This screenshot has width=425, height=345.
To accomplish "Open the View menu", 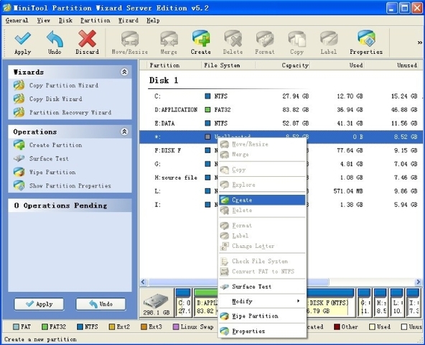I will pyautogui.click(x=43, y=21).
